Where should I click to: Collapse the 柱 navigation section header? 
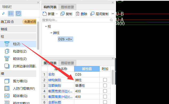[x=18, y=37]
